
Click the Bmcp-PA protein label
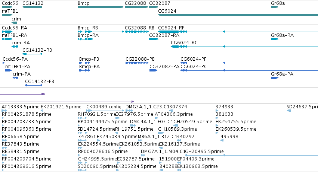89,67
